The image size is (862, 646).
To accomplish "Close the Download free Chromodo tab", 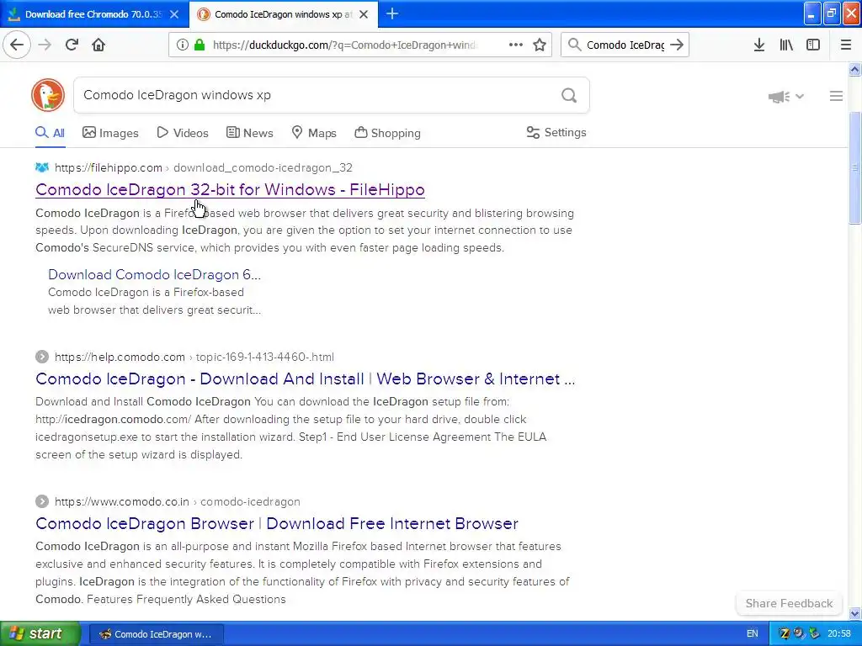I will [174, 14].
